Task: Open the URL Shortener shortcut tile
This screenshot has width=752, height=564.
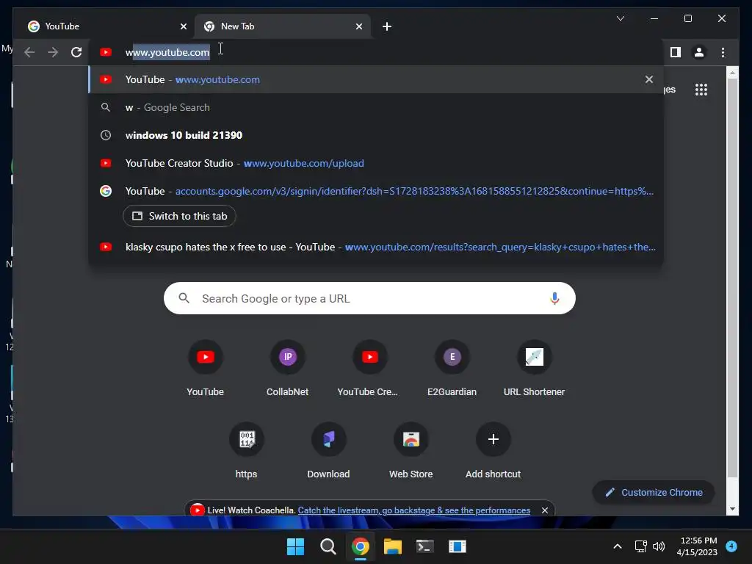Action: 535,369
